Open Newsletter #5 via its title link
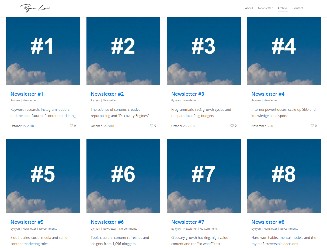This screenshot has height=248, width=327. [x=27, y=222]
